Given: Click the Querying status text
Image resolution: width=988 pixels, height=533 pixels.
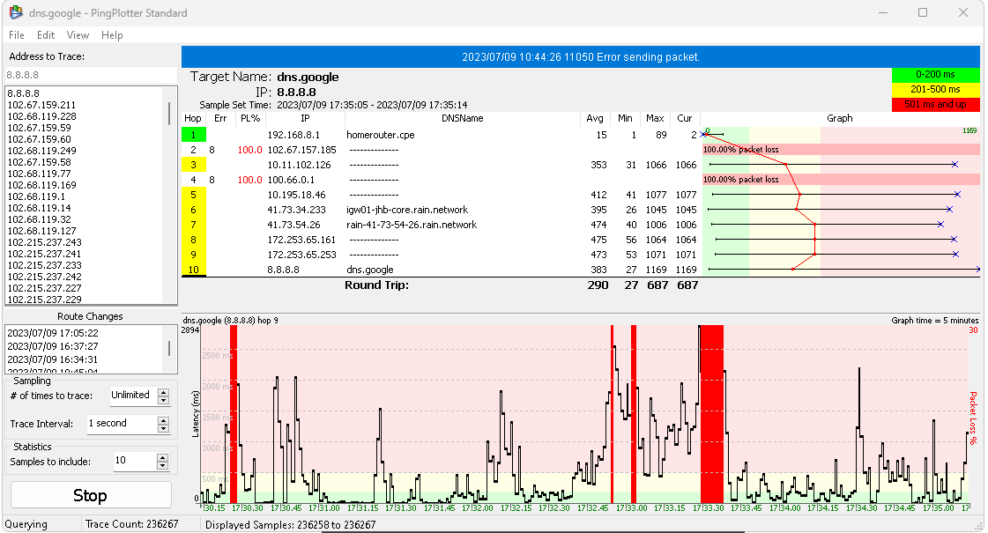Looking at the screenshot, I should point(26,524).
